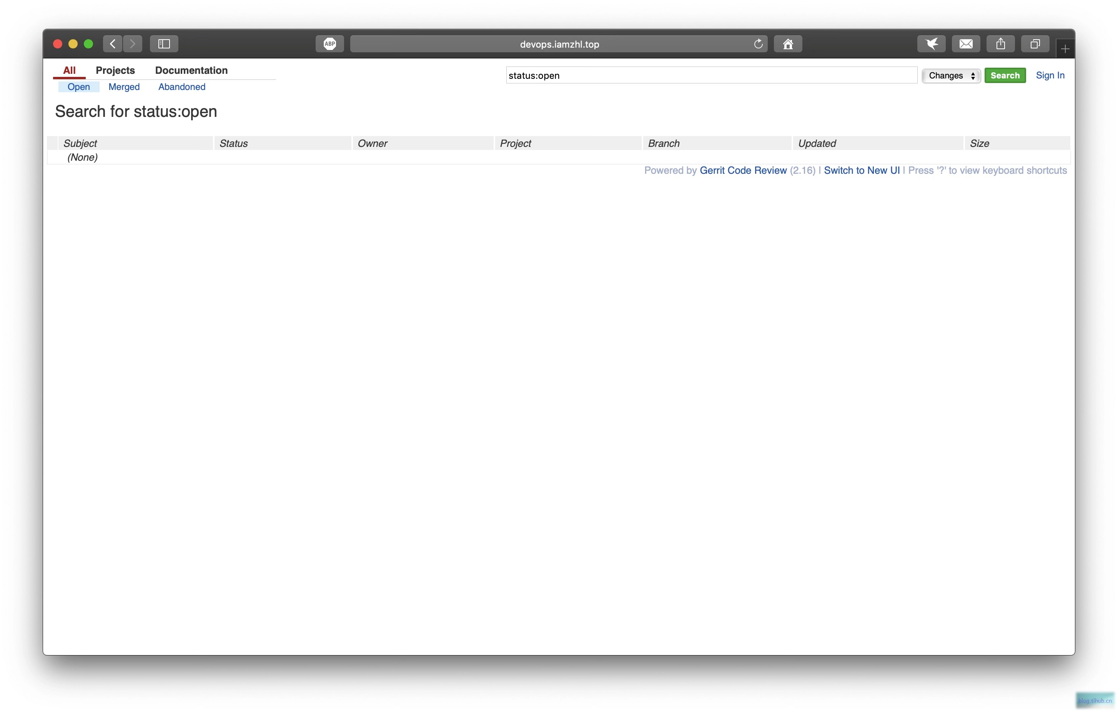Maximize the window with green button
Viewport: 1118px width, 712px height.
click(88, 43)
